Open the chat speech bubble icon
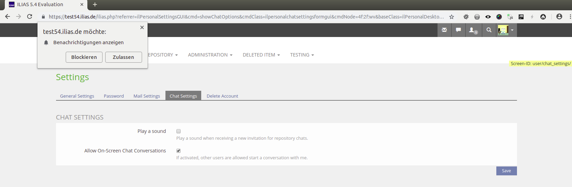 458,30
